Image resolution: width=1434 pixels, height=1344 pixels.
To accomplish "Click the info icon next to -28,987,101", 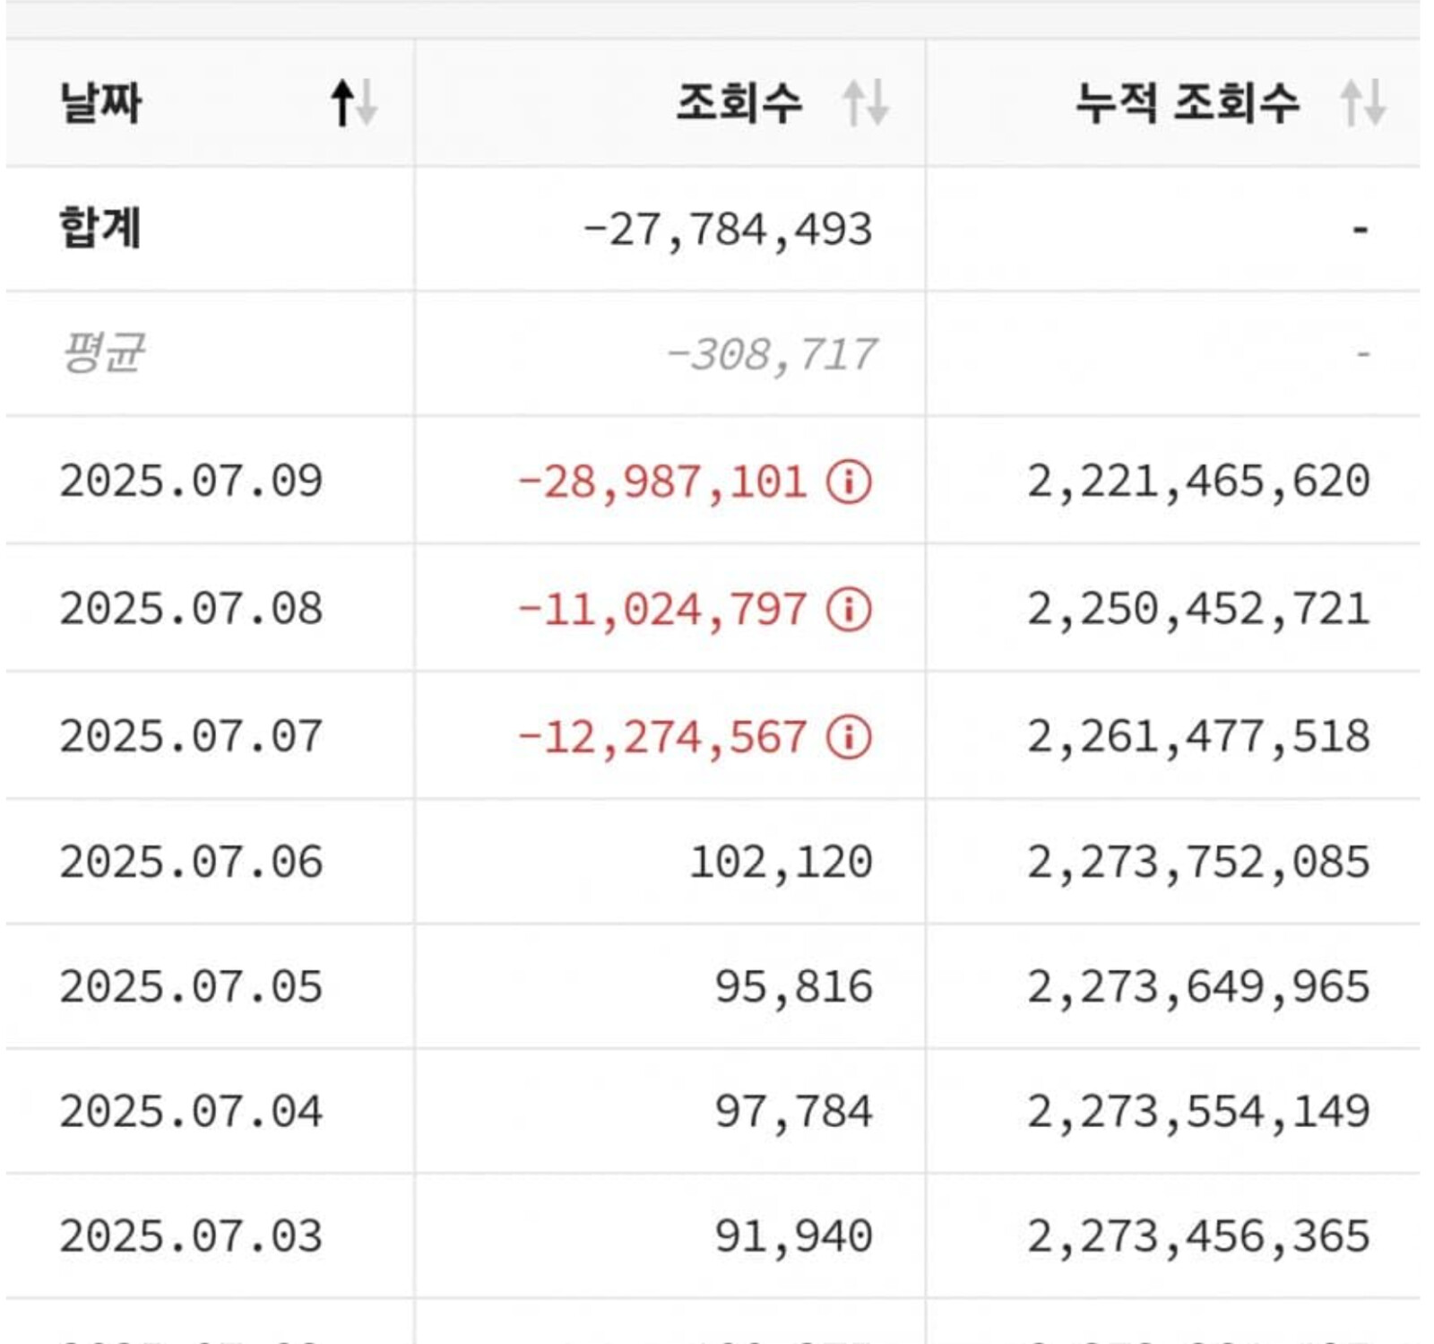I will pyautogui.click(x=848, y=481).
